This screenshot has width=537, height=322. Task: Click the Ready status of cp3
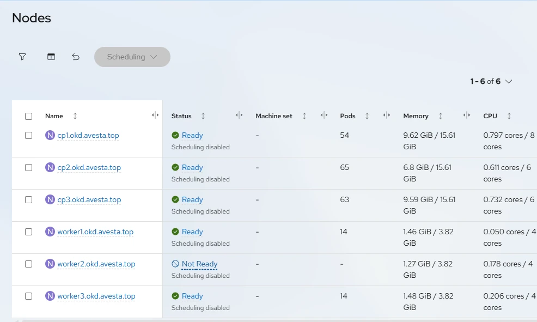[x=192, y=200]
